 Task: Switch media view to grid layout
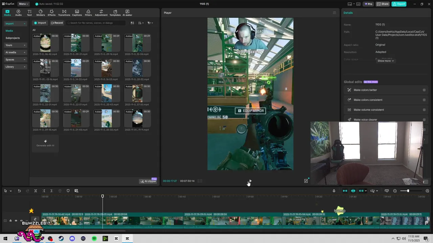tap(132, 23)
